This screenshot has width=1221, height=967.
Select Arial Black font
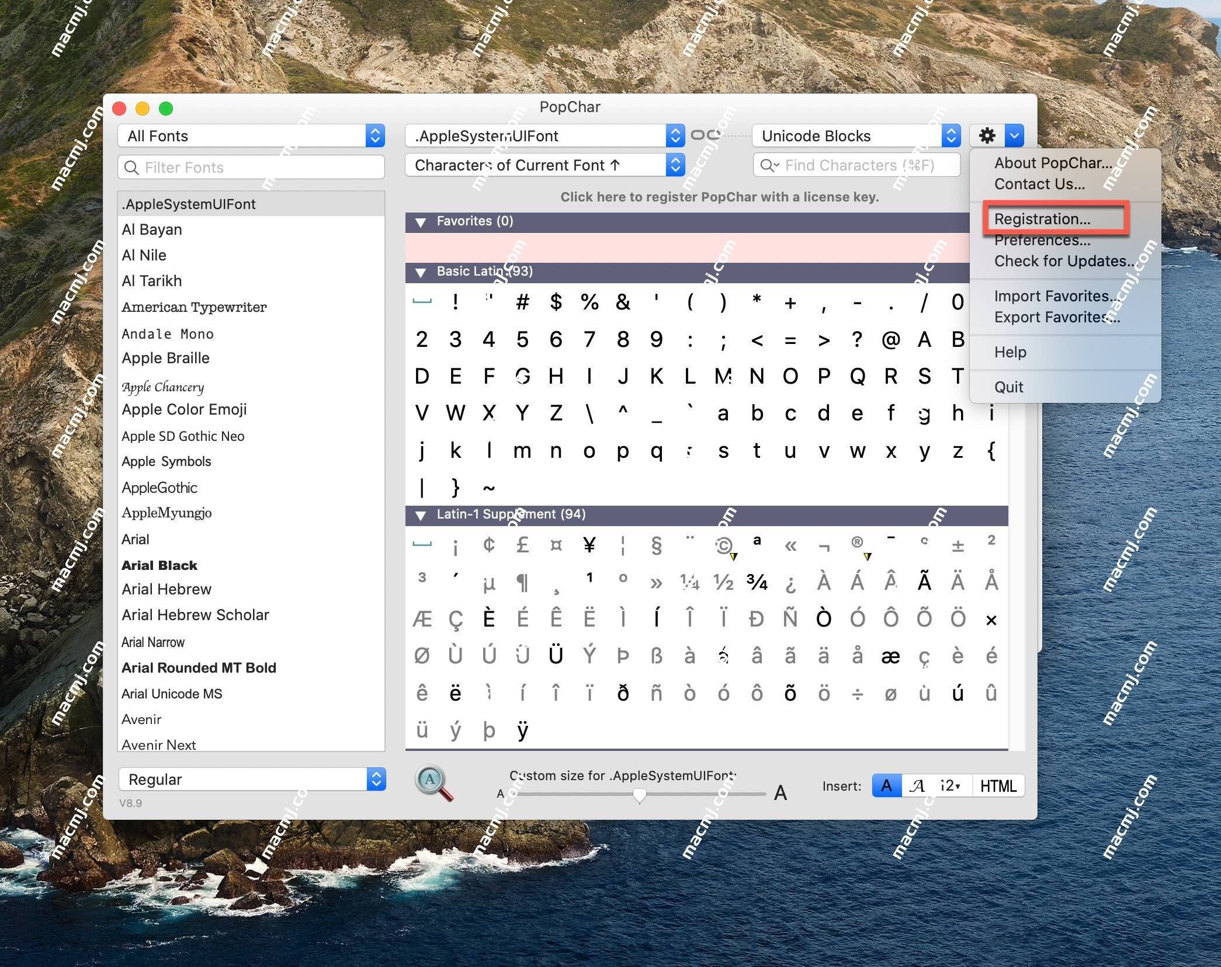point(251,565)
